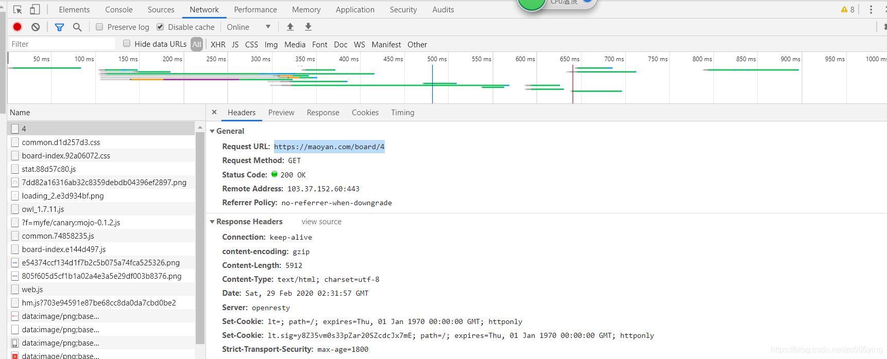887x359 pixels.
Task: Click the request URL maoyan.com/board/4
Action: pyautogui.click(x=329, y=147)
